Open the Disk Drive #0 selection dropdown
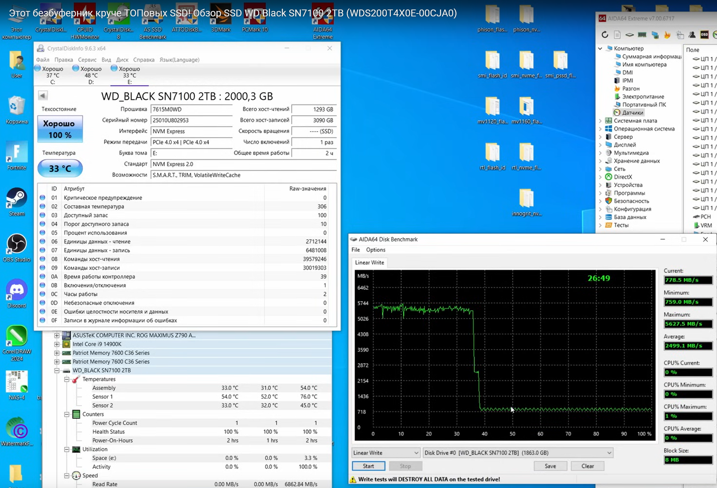The image size is (717, 488). (x=517, y=453)
